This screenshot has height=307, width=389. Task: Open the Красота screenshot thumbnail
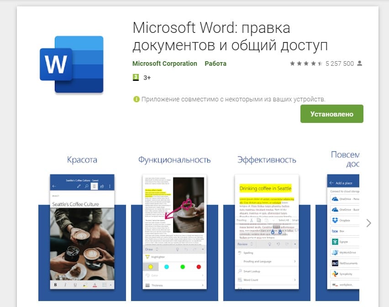82,226
